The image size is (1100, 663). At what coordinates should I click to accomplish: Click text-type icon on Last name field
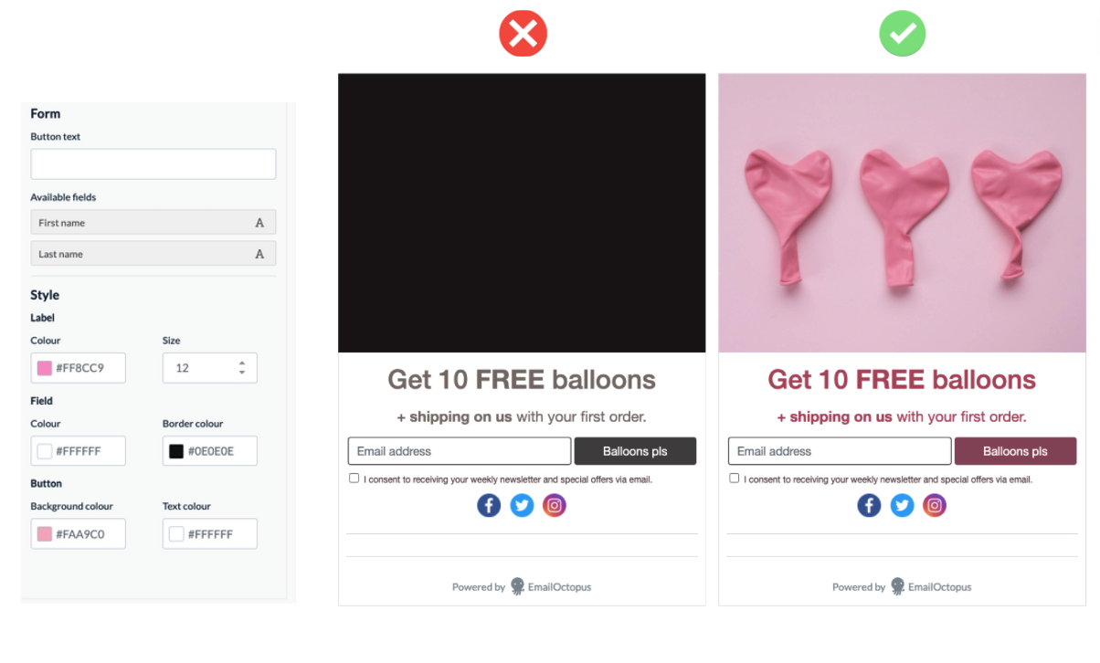click(259, 254)
